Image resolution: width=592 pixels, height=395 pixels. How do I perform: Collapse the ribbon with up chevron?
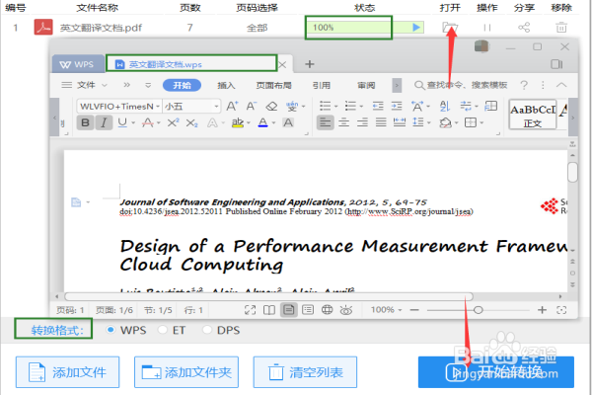(561, 85)
